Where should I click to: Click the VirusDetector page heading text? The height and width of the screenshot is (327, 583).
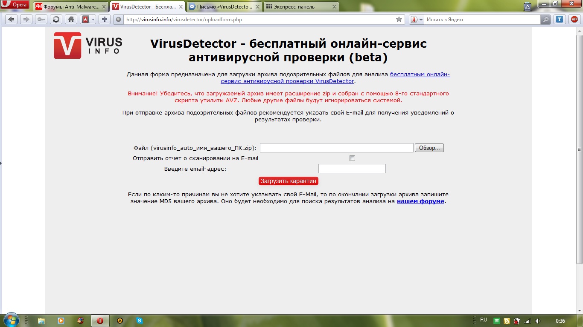[x=289, y=50]
